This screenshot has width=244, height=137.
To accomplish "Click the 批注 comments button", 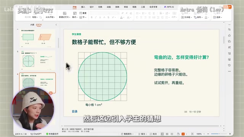I will point(153,134).
